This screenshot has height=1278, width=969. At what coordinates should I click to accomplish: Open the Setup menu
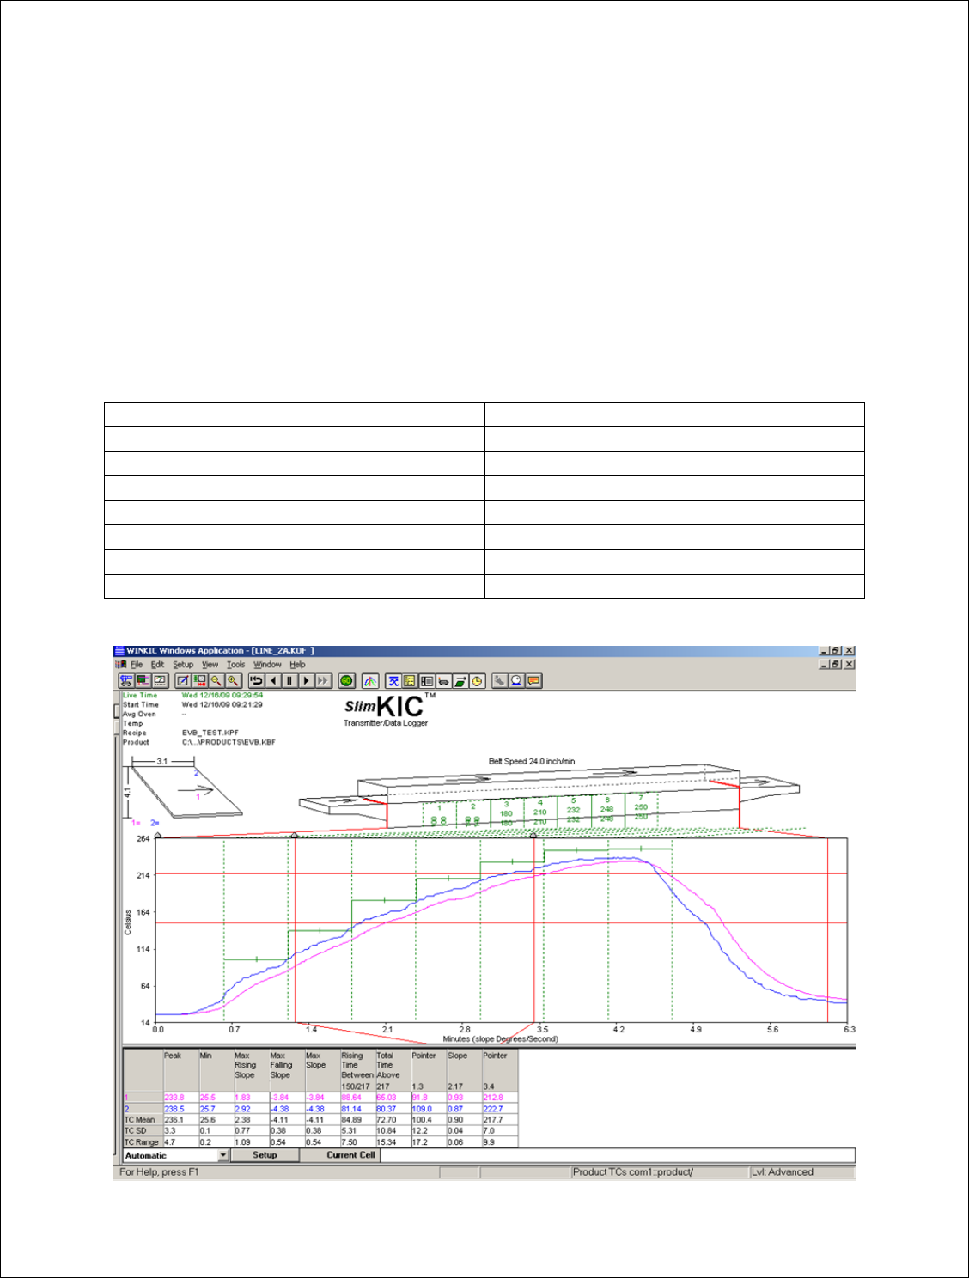point(183,665)
